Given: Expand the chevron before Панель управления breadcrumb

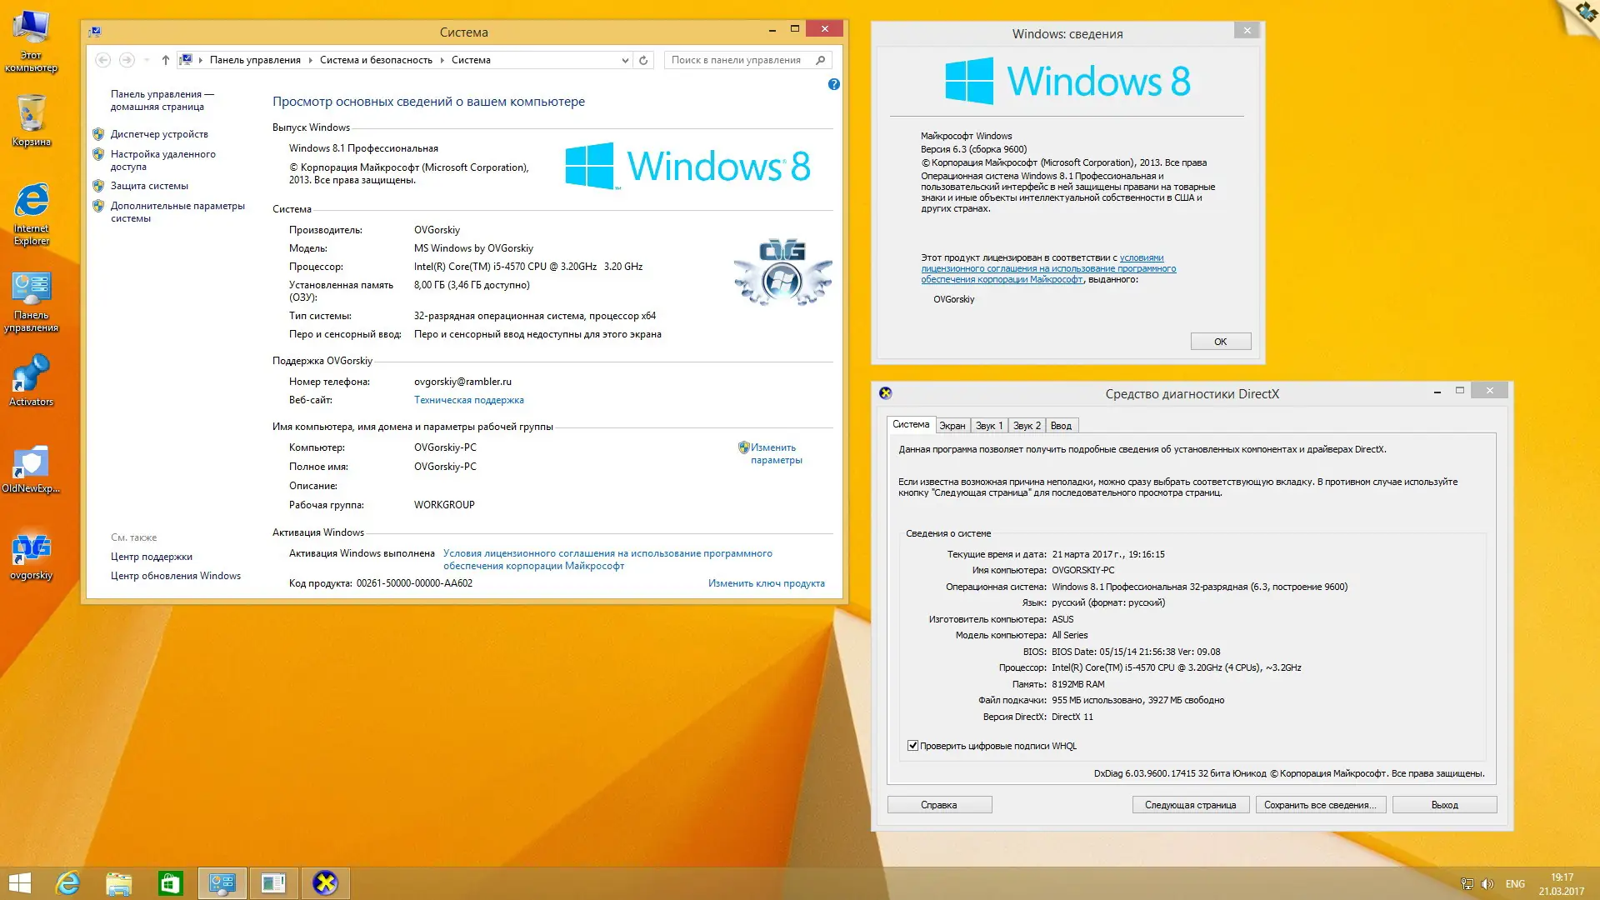Looking at the screenshot, I should 201,60.
